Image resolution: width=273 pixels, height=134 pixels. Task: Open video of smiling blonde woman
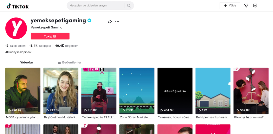coord(61,91)
